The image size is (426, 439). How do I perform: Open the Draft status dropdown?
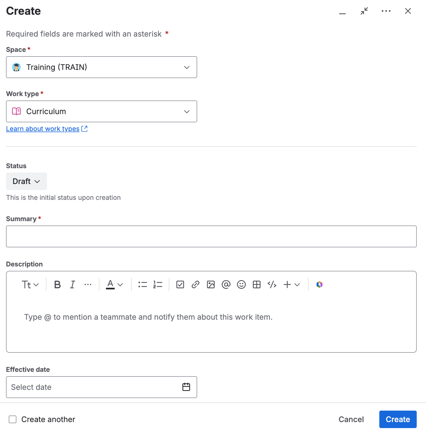(26, 181)
